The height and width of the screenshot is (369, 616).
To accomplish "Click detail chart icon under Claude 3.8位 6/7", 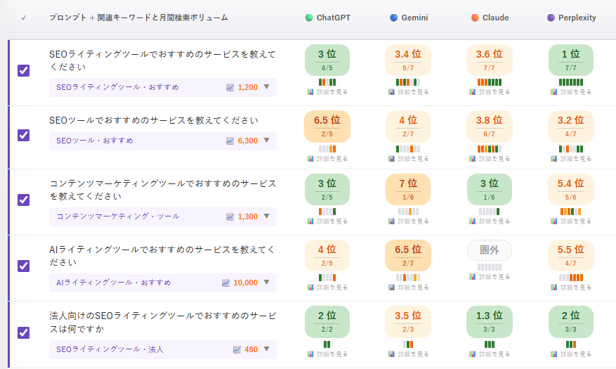I will coord(472,159).
